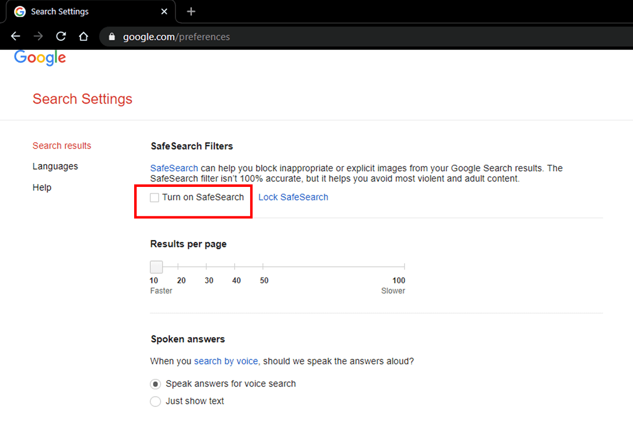Screen dimensions: 633x424
Task: Select the Just show text option
Action: (x=155, y=402)
